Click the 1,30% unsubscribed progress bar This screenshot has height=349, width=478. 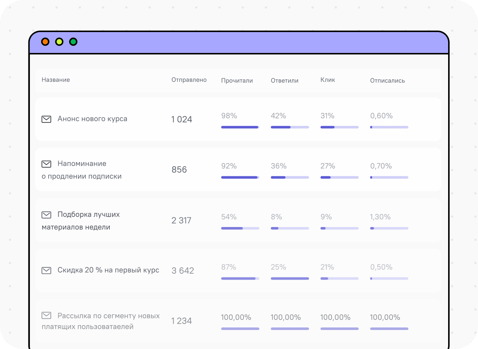tap(389, 228)
